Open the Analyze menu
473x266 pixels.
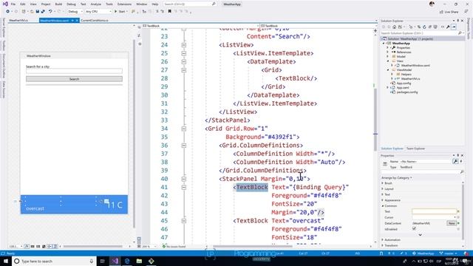pos(95,4)
